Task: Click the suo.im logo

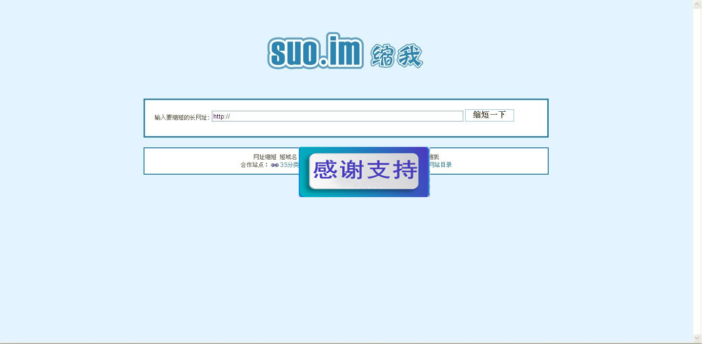Action: click(345, 51)
